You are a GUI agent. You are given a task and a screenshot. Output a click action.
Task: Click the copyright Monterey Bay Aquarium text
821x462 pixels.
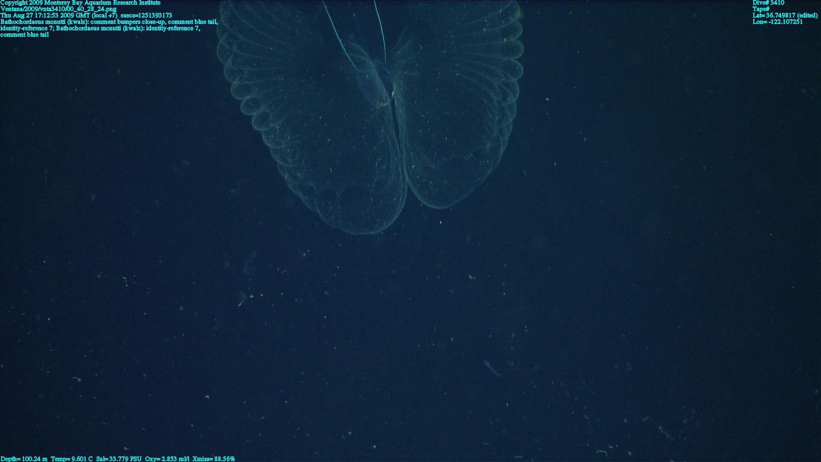80,3
